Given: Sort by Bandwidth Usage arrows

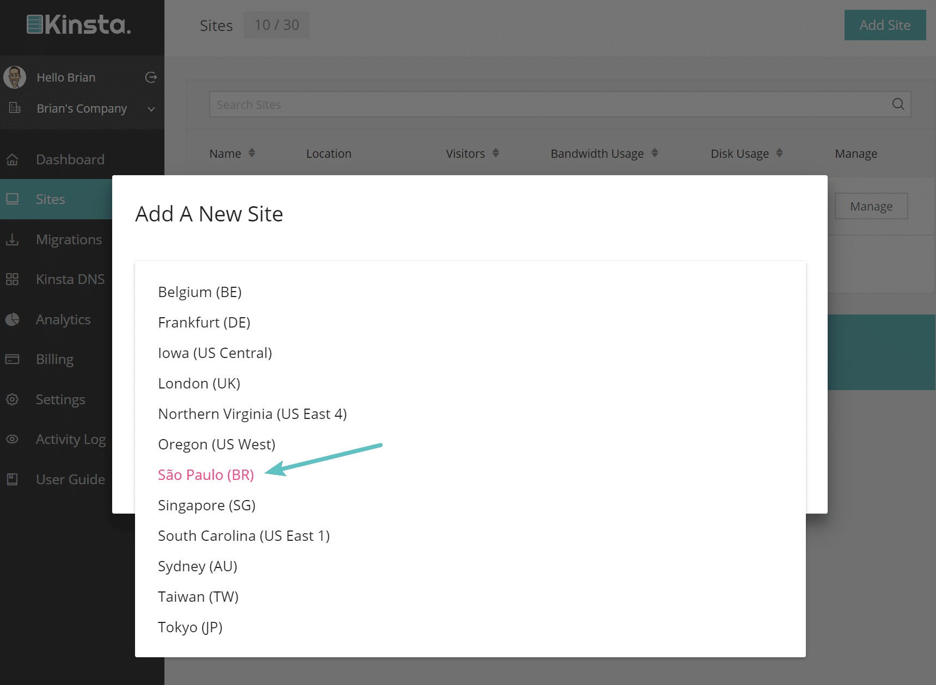Looking at the screenshot, I should (x=654, y=153).
